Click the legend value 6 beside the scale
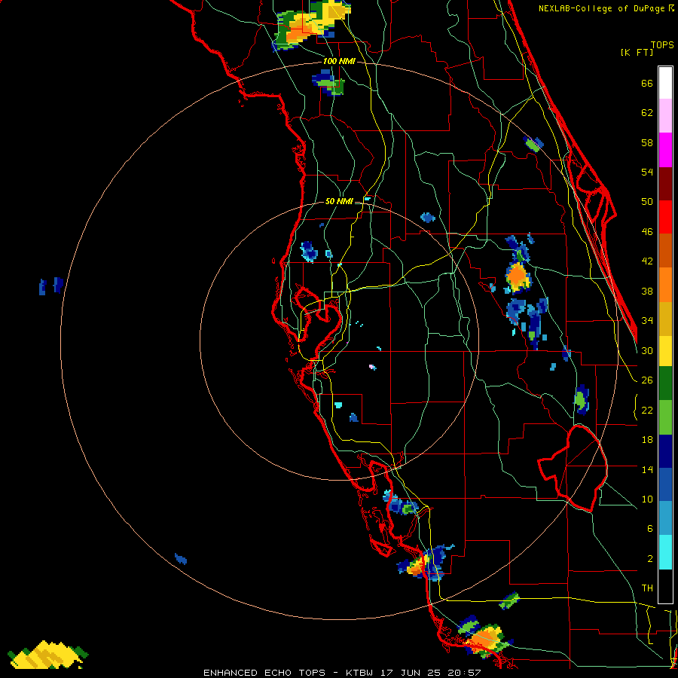 tap(649, 529)
